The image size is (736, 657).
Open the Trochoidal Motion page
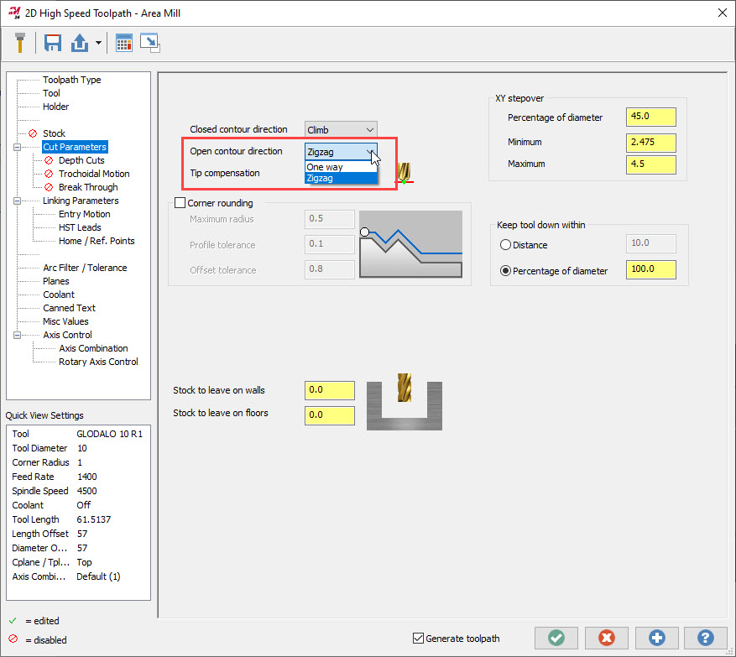pyautogui.click(x=93, y=174)
